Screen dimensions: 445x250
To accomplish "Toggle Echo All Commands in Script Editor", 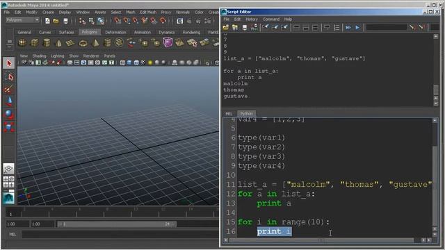I will 327,28.
